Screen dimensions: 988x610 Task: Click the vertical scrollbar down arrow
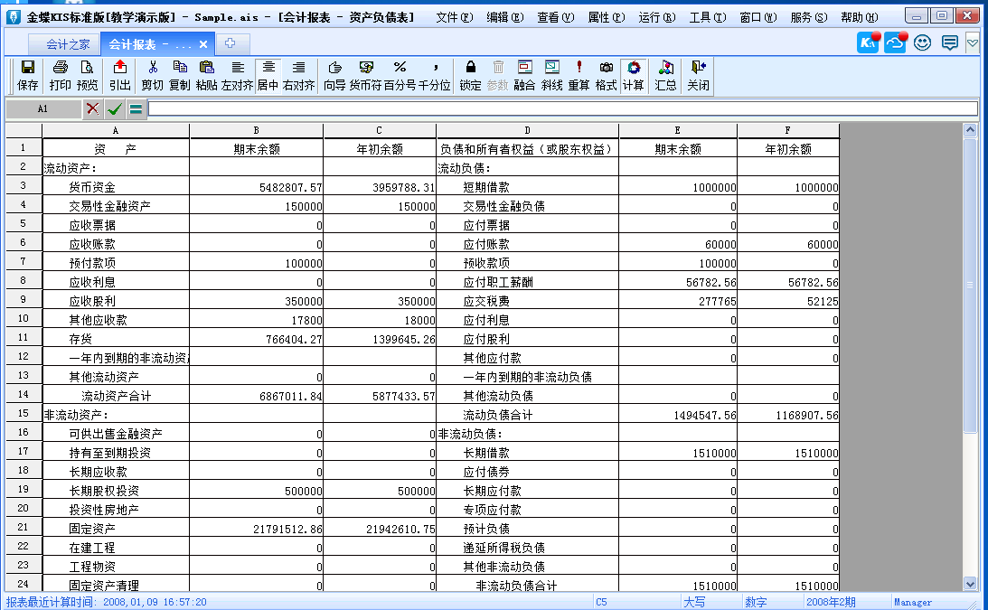(970, 584)
